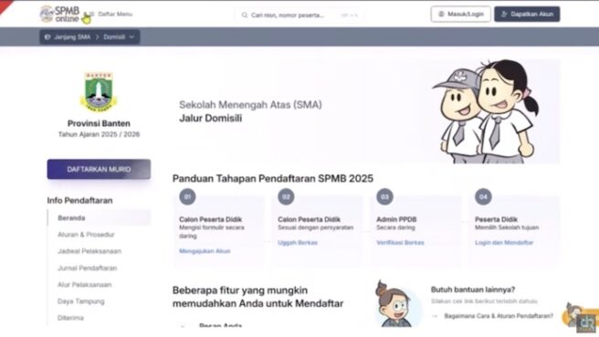Click 'Butuh bantuan lainnya?' text
The image size is (599, 337).
[473, 290]
